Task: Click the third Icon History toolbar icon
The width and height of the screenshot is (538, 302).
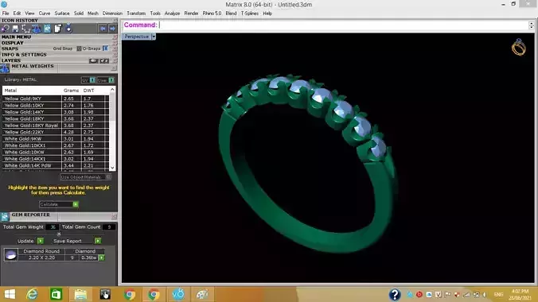Action: (x=25, y=29)
